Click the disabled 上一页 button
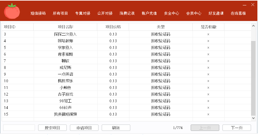 pyautogui.click(x=205, y=128)
